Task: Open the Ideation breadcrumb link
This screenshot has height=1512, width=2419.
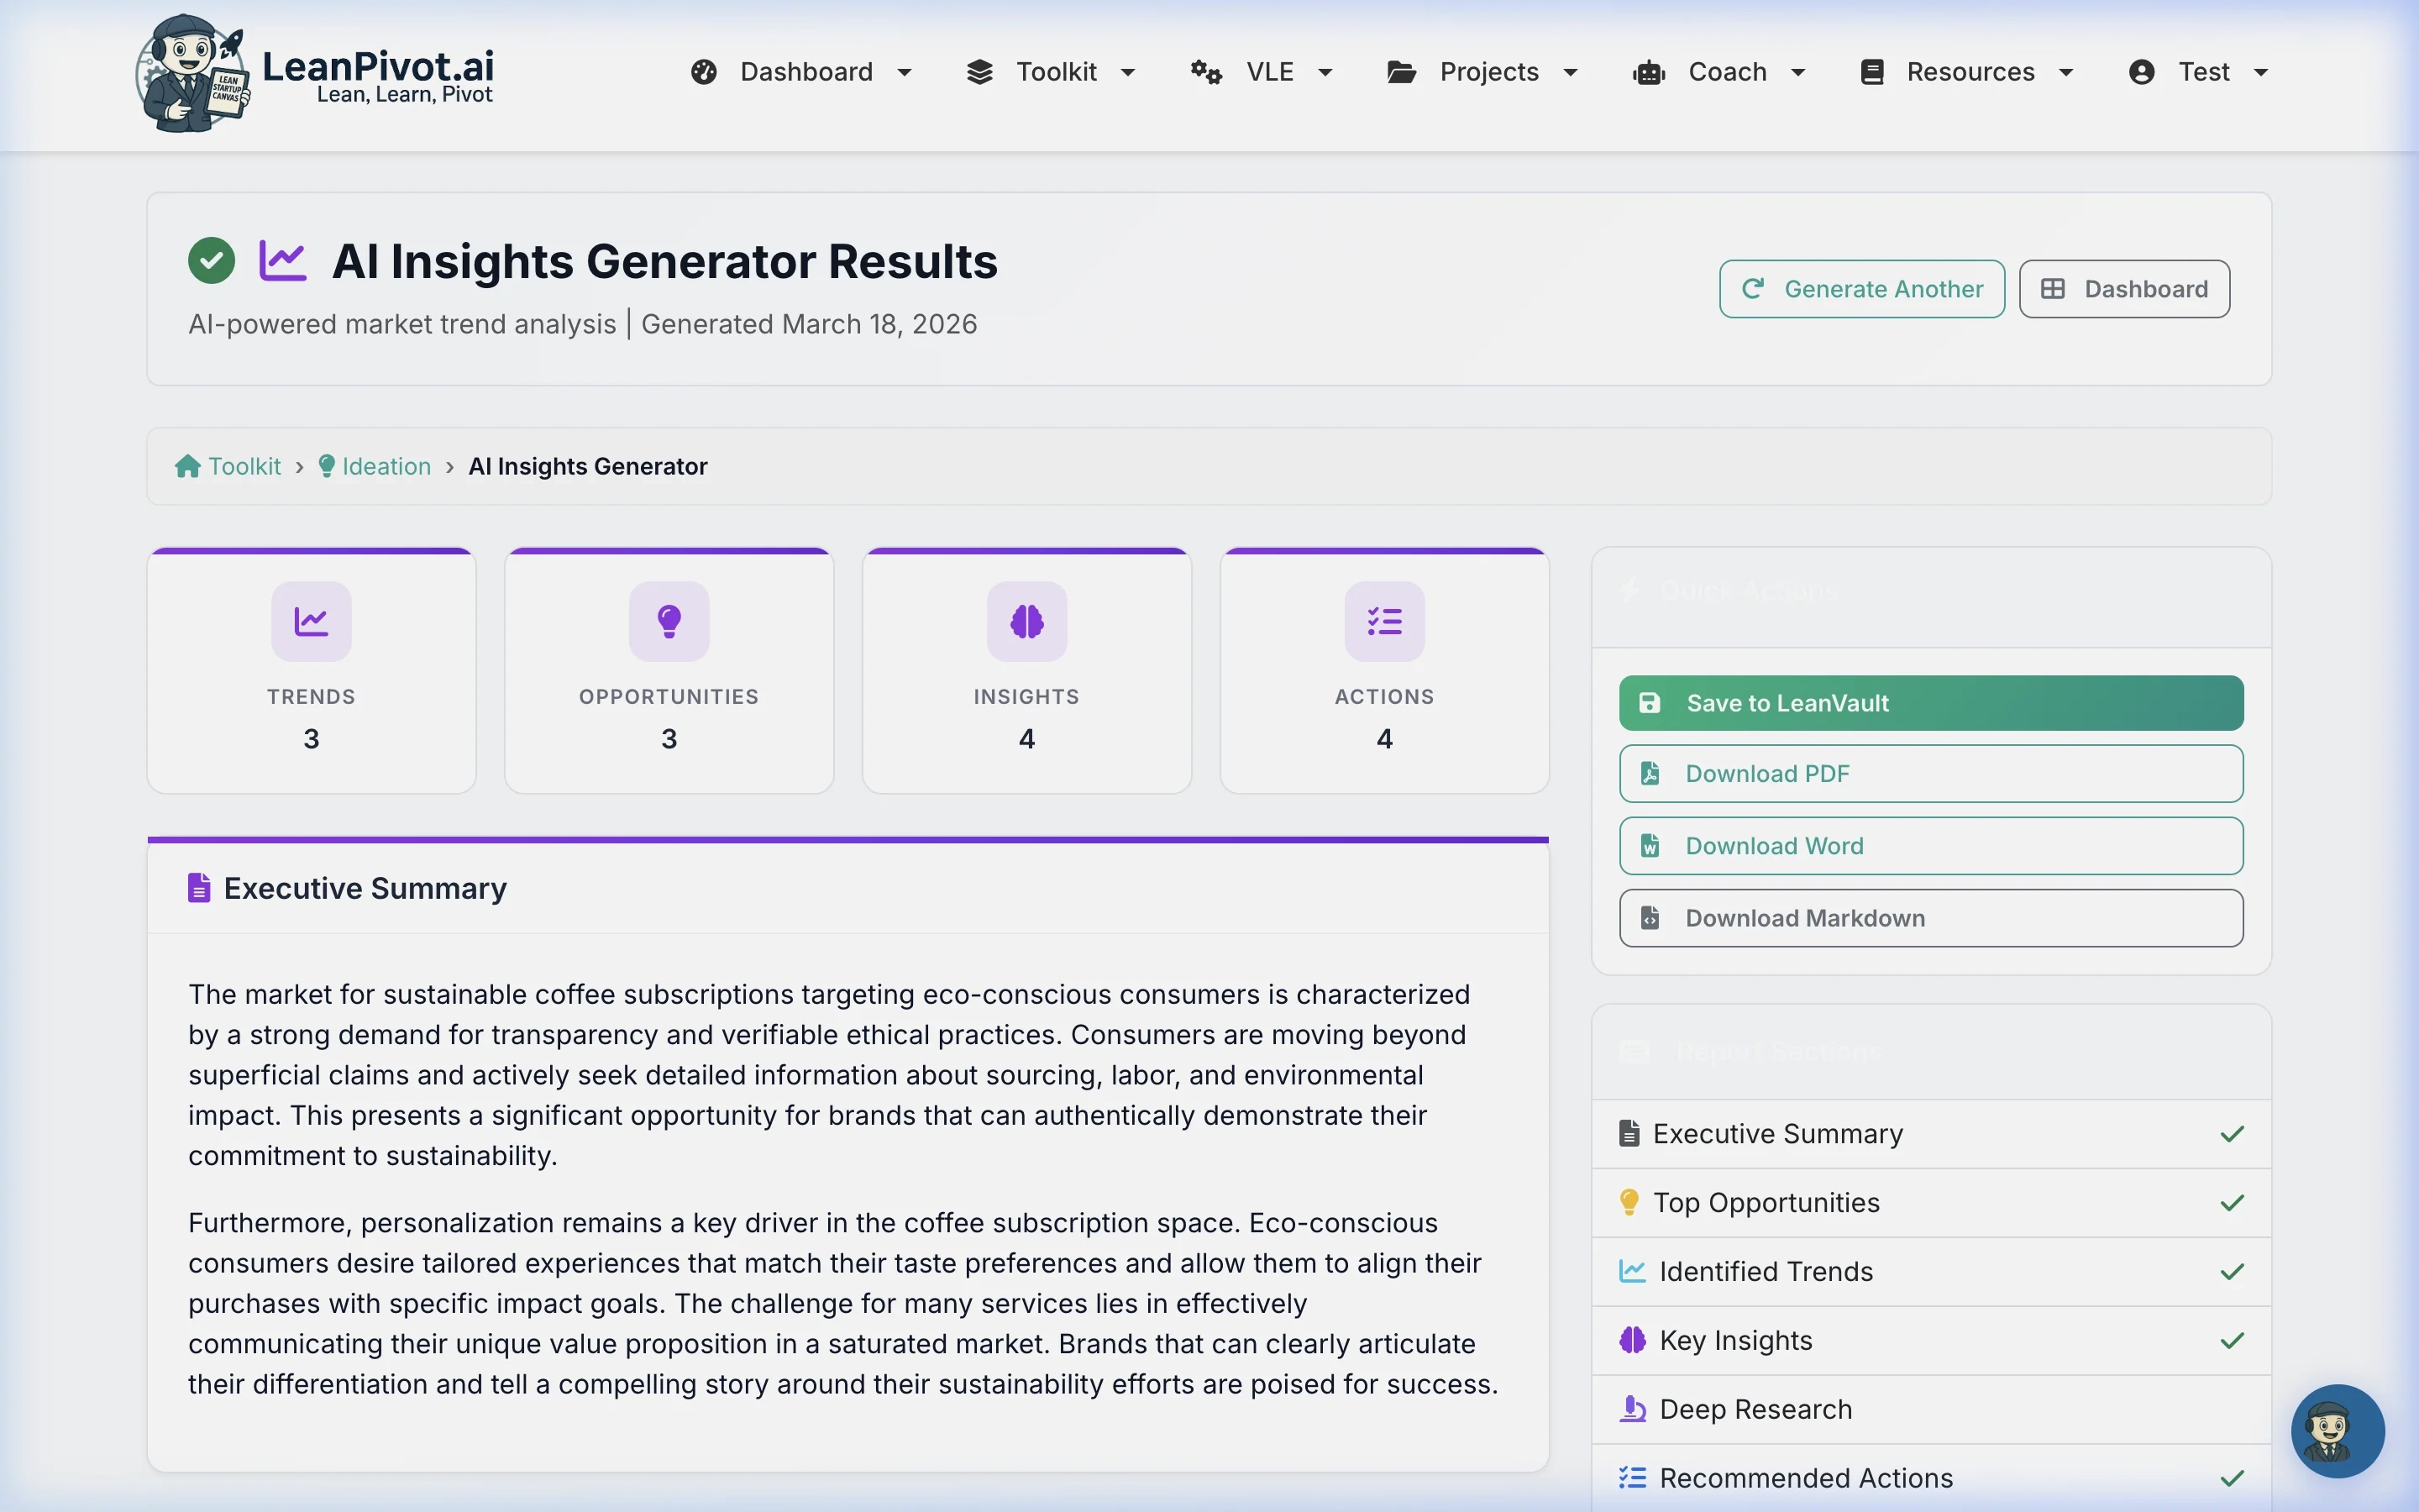Action: point(385,465)
